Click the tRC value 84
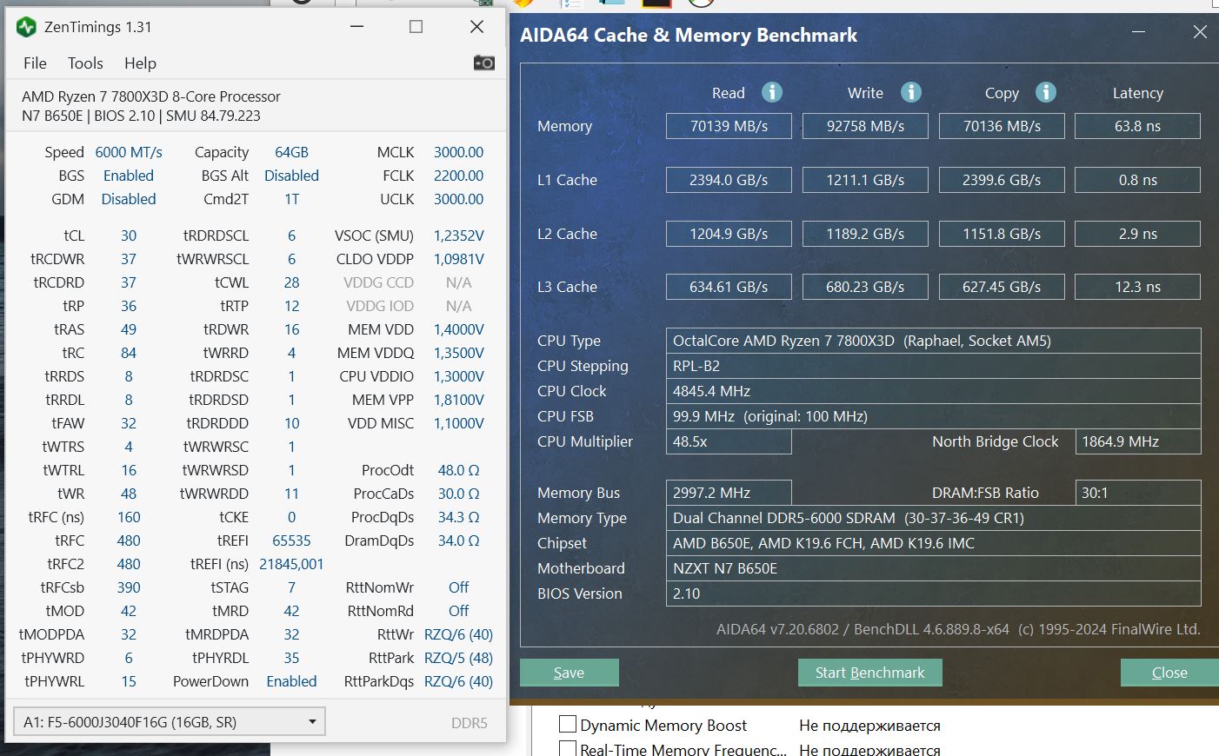The width and height of the screenshot is (1219, 756). point(129,353)
